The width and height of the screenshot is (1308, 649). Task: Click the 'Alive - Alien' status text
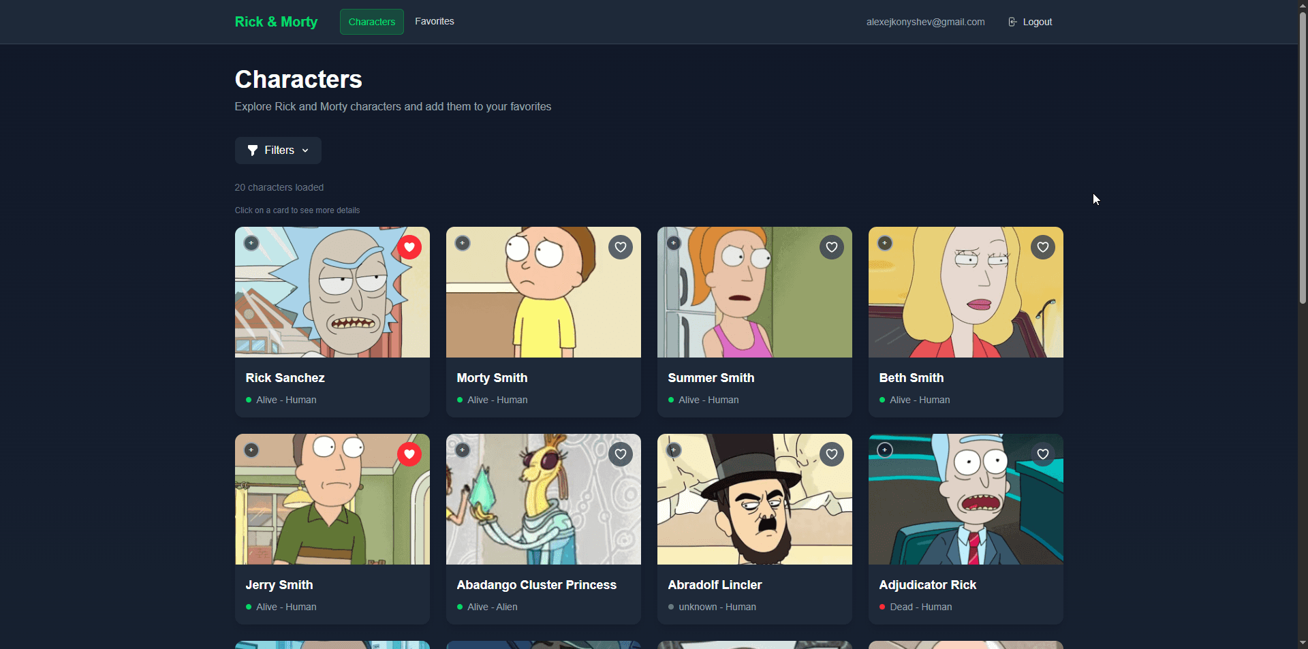[x=493, y=607]
